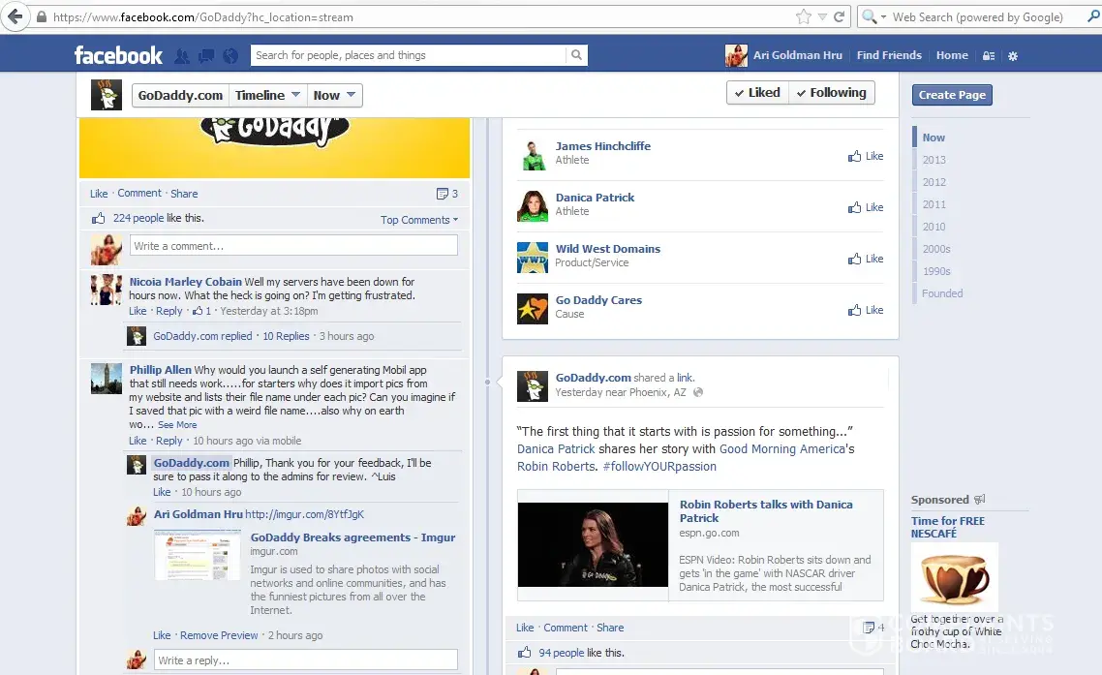This screenshot has width=1102, height=675.
Task: Click the Create Page button
Action: coord(951,95)
